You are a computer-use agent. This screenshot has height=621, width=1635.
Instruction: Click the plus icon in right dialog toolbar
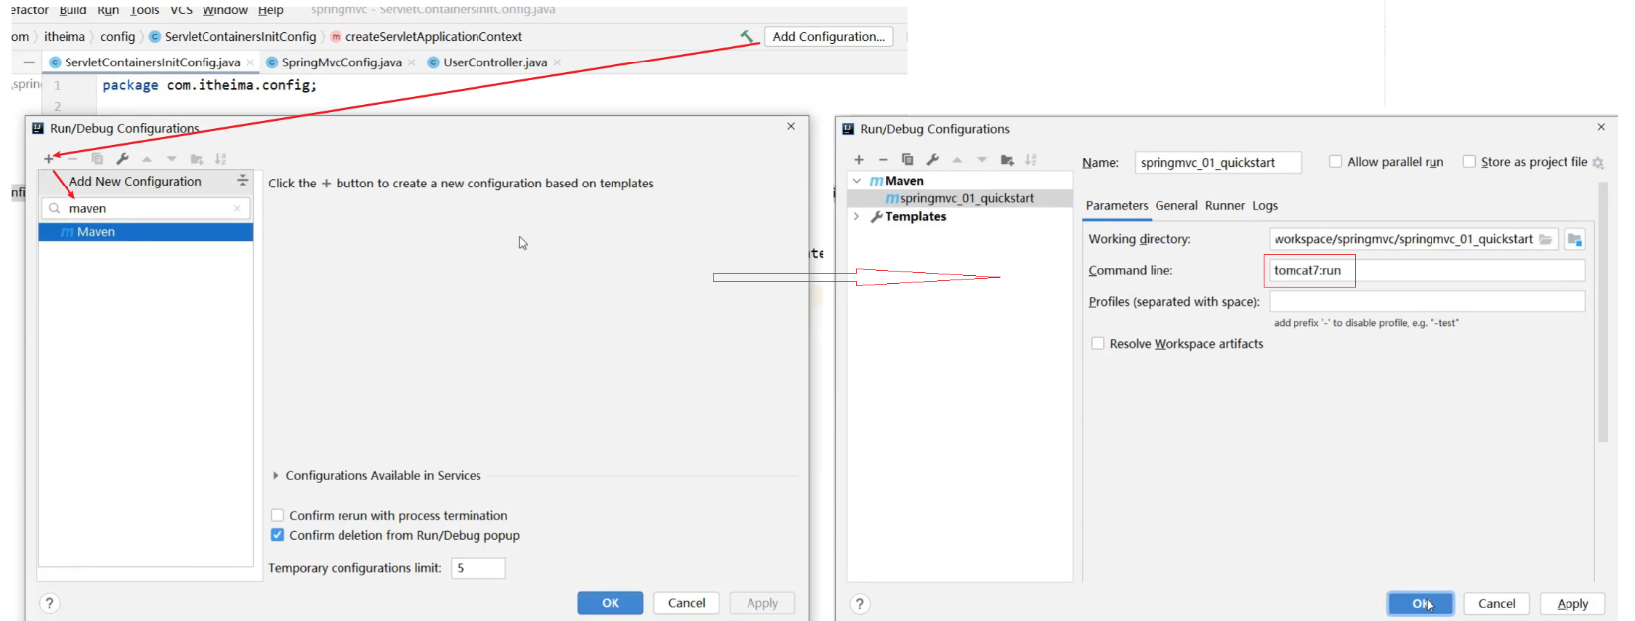859,160
